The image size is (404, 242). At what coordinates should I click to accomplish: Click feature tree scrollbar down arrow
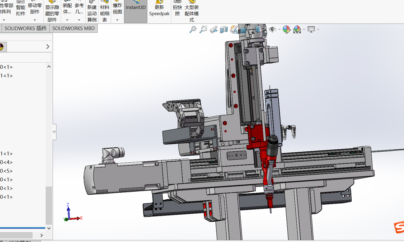pyautogui.click(x=49, y=228)
